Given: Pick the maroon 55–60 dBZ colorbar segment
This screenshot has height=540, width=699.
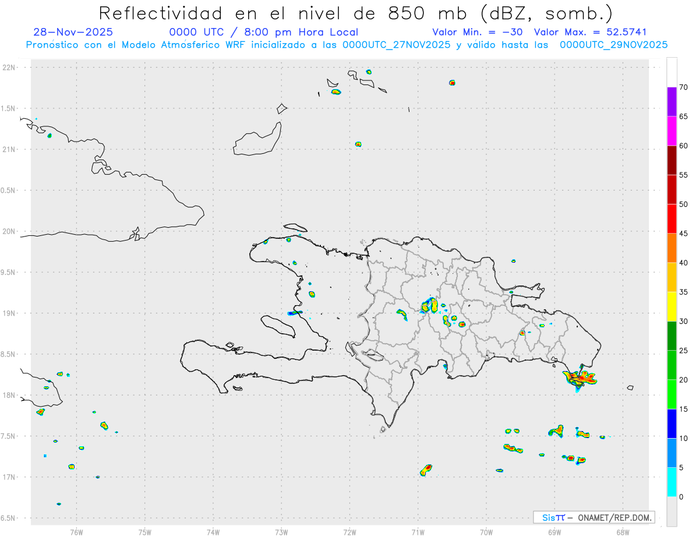Looking at the screenshot, I should (x=672, y=160).
